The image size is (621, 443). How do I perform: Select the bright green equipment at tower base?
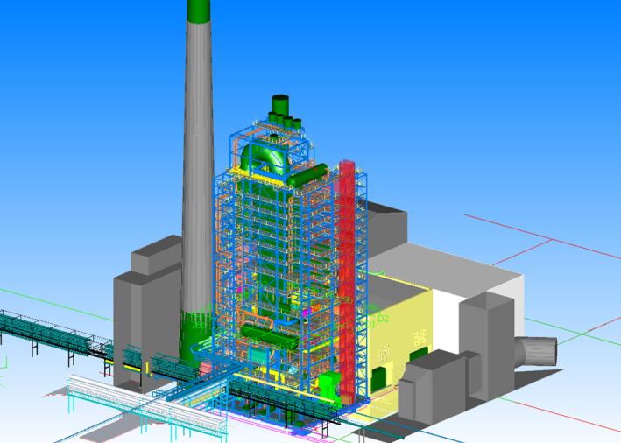coord(329,385)
